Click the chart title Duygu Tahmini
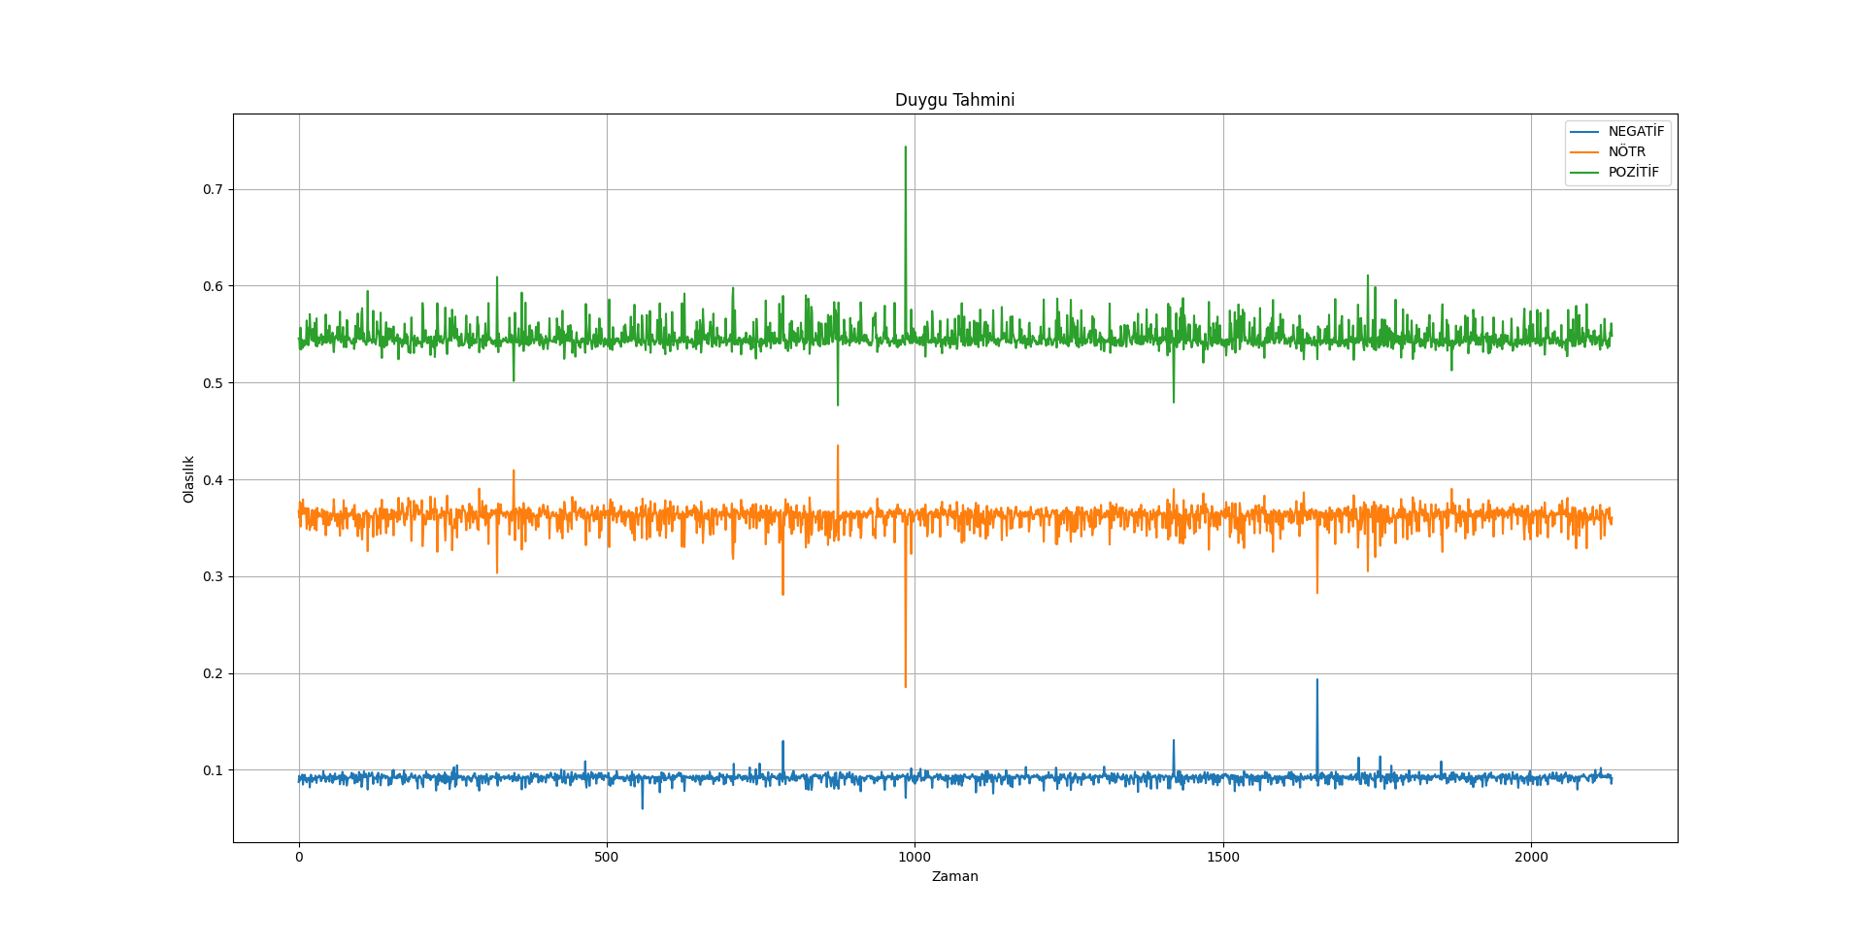This screenshot has width=1864, height=946. 954,100
